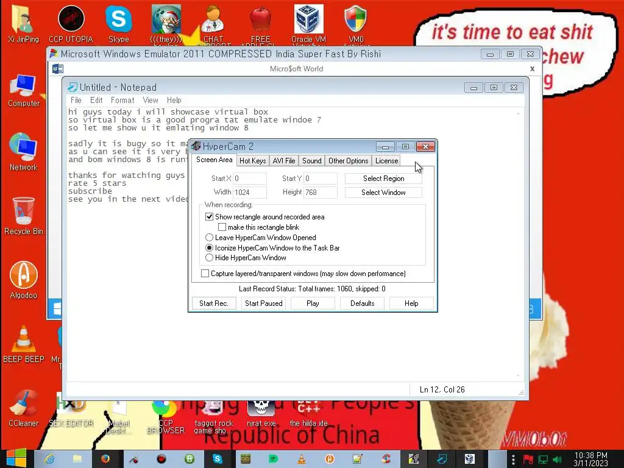Viewport: 624px width, 468px height.
Task: Open the hilda ide C++ icon
Action: (x=308, y=414)
